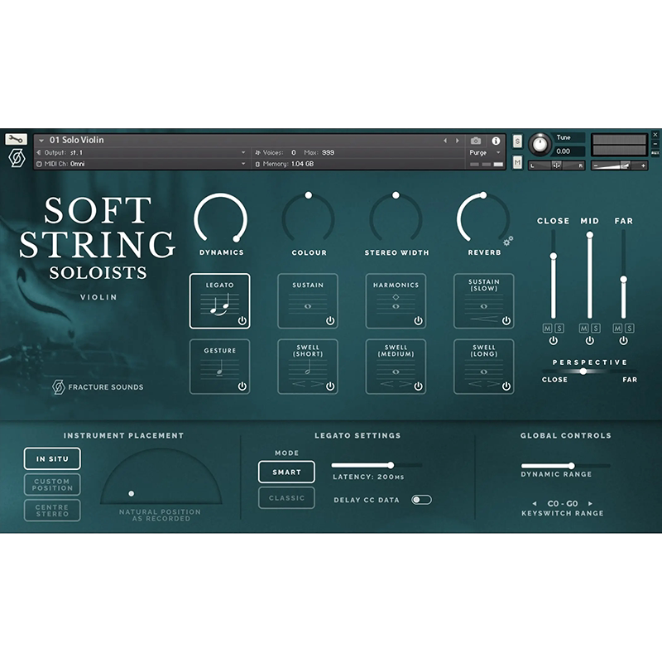Image resolution: width=662 pixels, height=662 pixels.
Task: Power off the Far microphone
Action: (624, 341)
